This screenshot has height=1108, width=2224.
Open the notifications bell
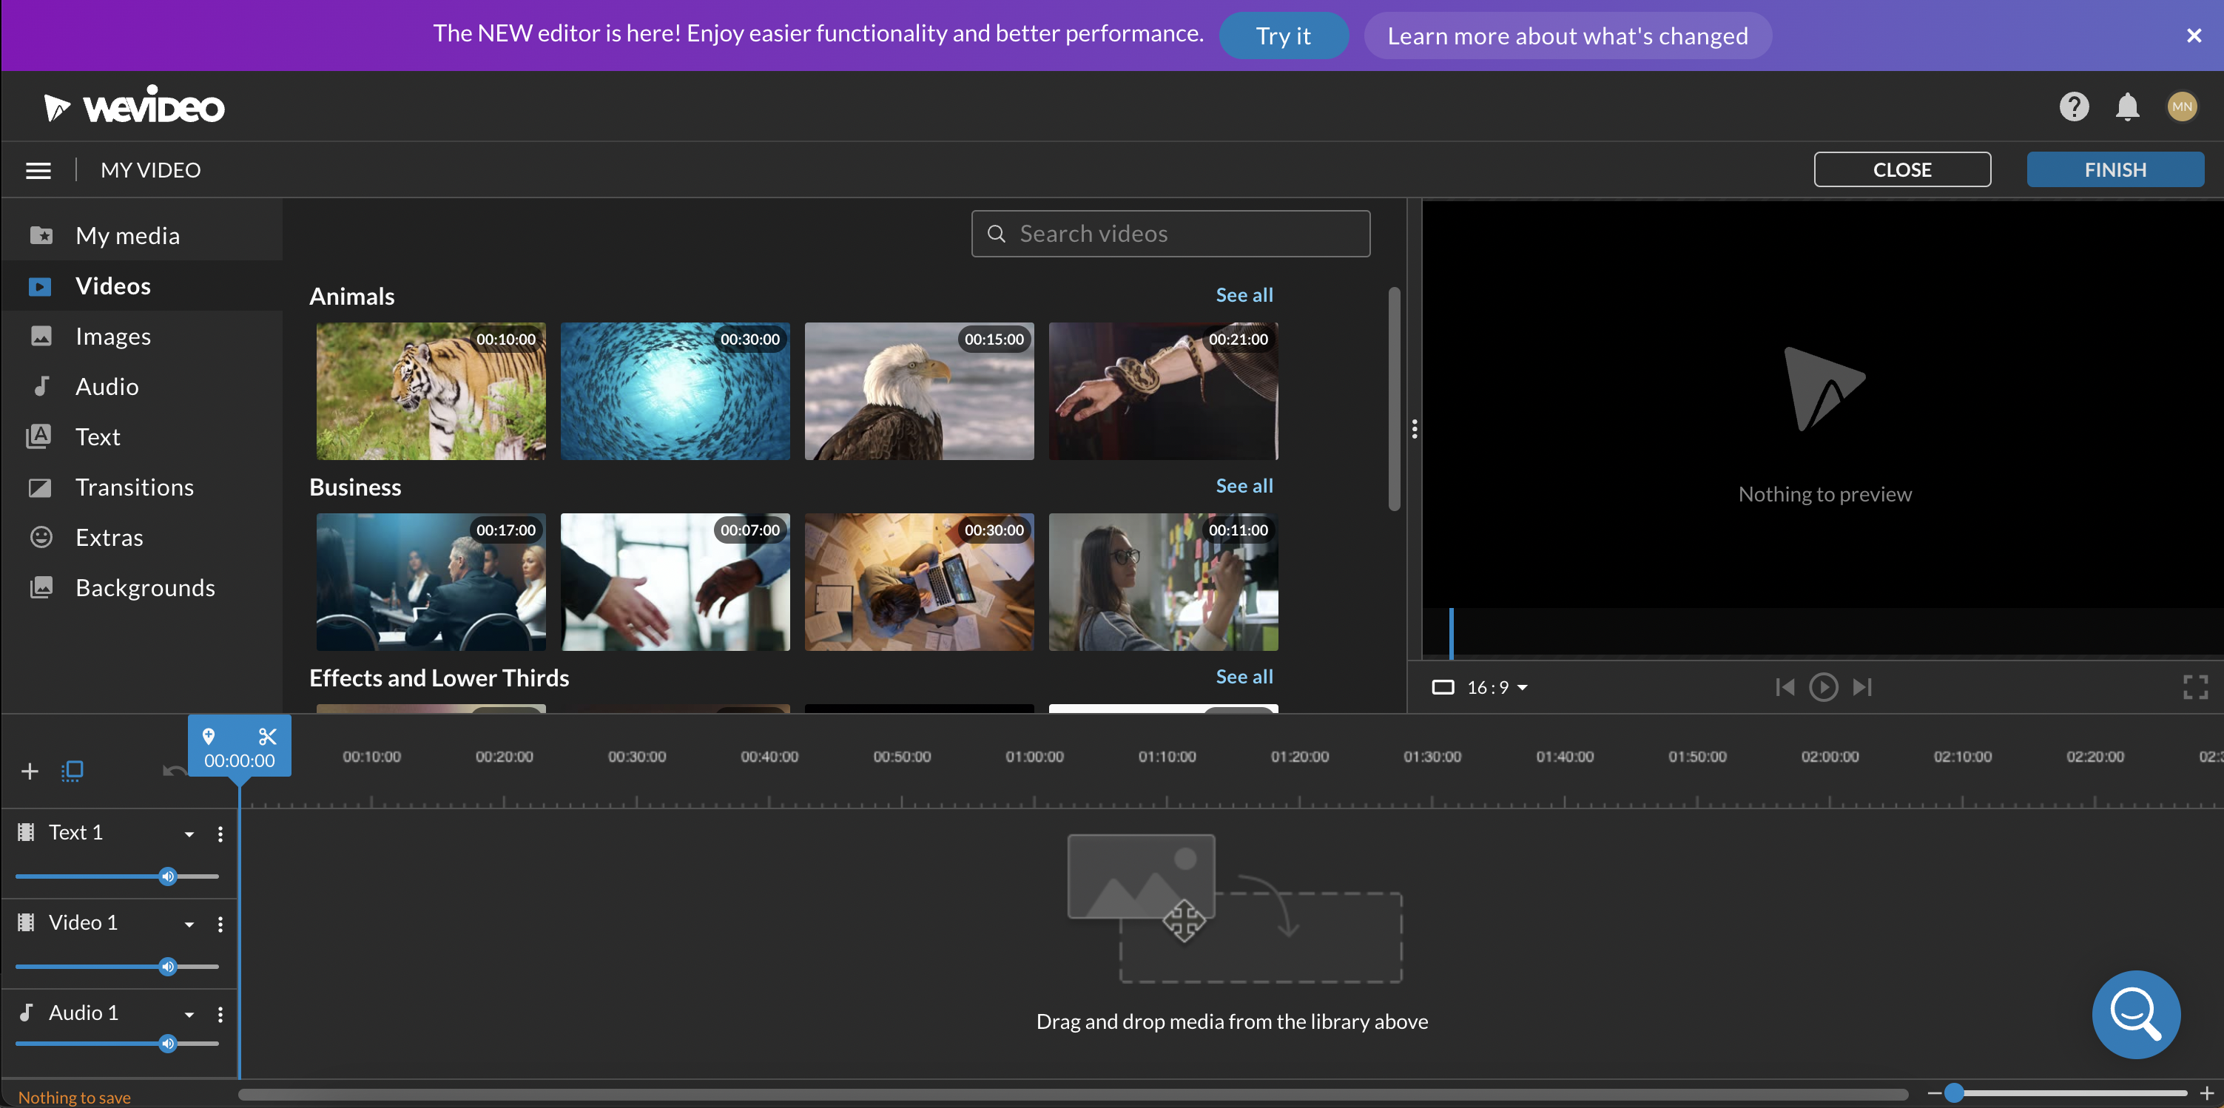pos(2127,107)
